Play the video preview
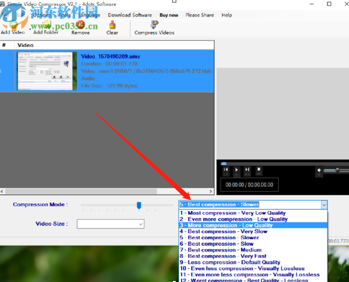 [236, 170]
